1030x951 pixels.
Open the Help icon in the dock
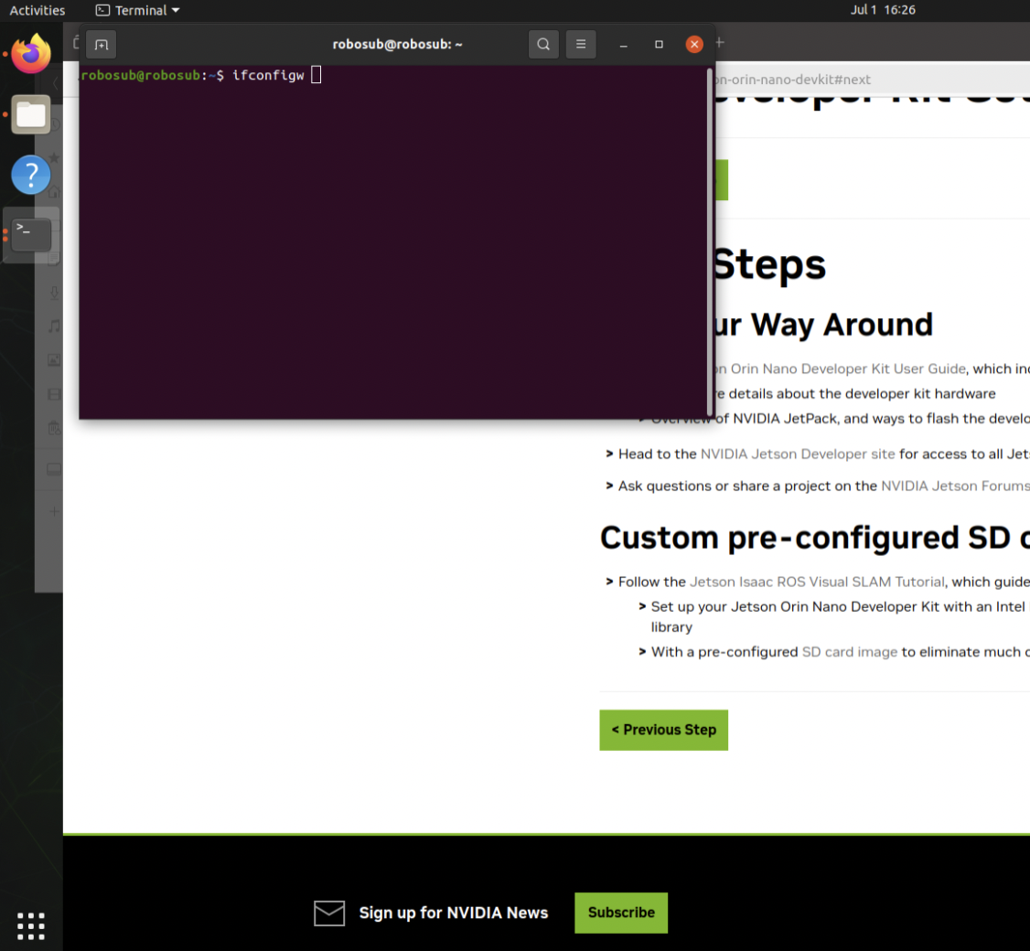[x=31, y=175]
